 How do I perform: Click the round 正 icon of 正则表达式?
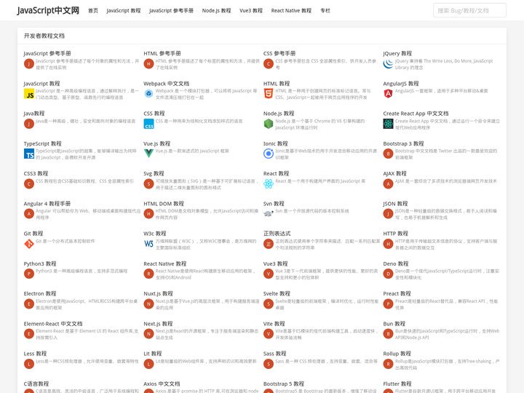[269, 244]
